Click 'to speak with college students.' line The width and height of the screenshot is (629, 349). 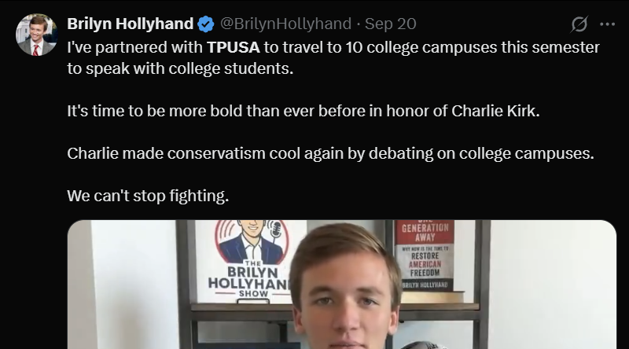pos(179,68)
